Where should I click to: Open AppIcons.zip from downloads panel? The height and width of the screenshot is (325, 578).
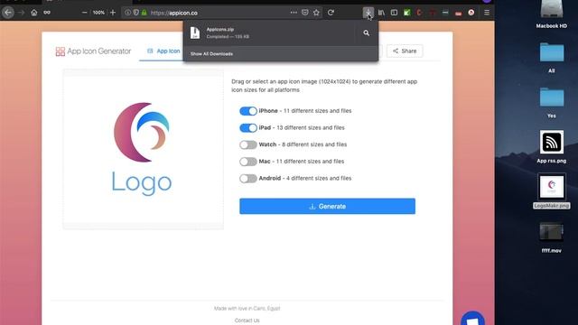269,32
